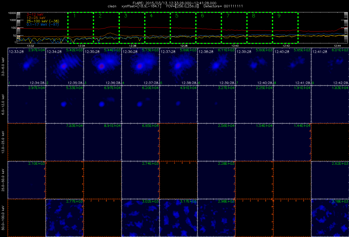Select interval 8 in the light curve

[259, 27]
